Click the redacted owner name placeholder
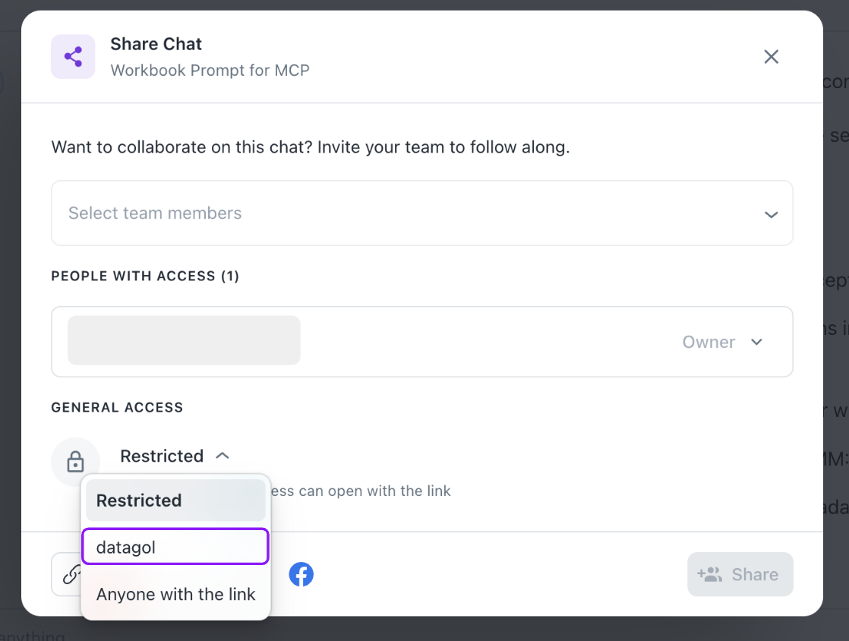The width and height of the screenshot is (849, 641). [184, 340]
